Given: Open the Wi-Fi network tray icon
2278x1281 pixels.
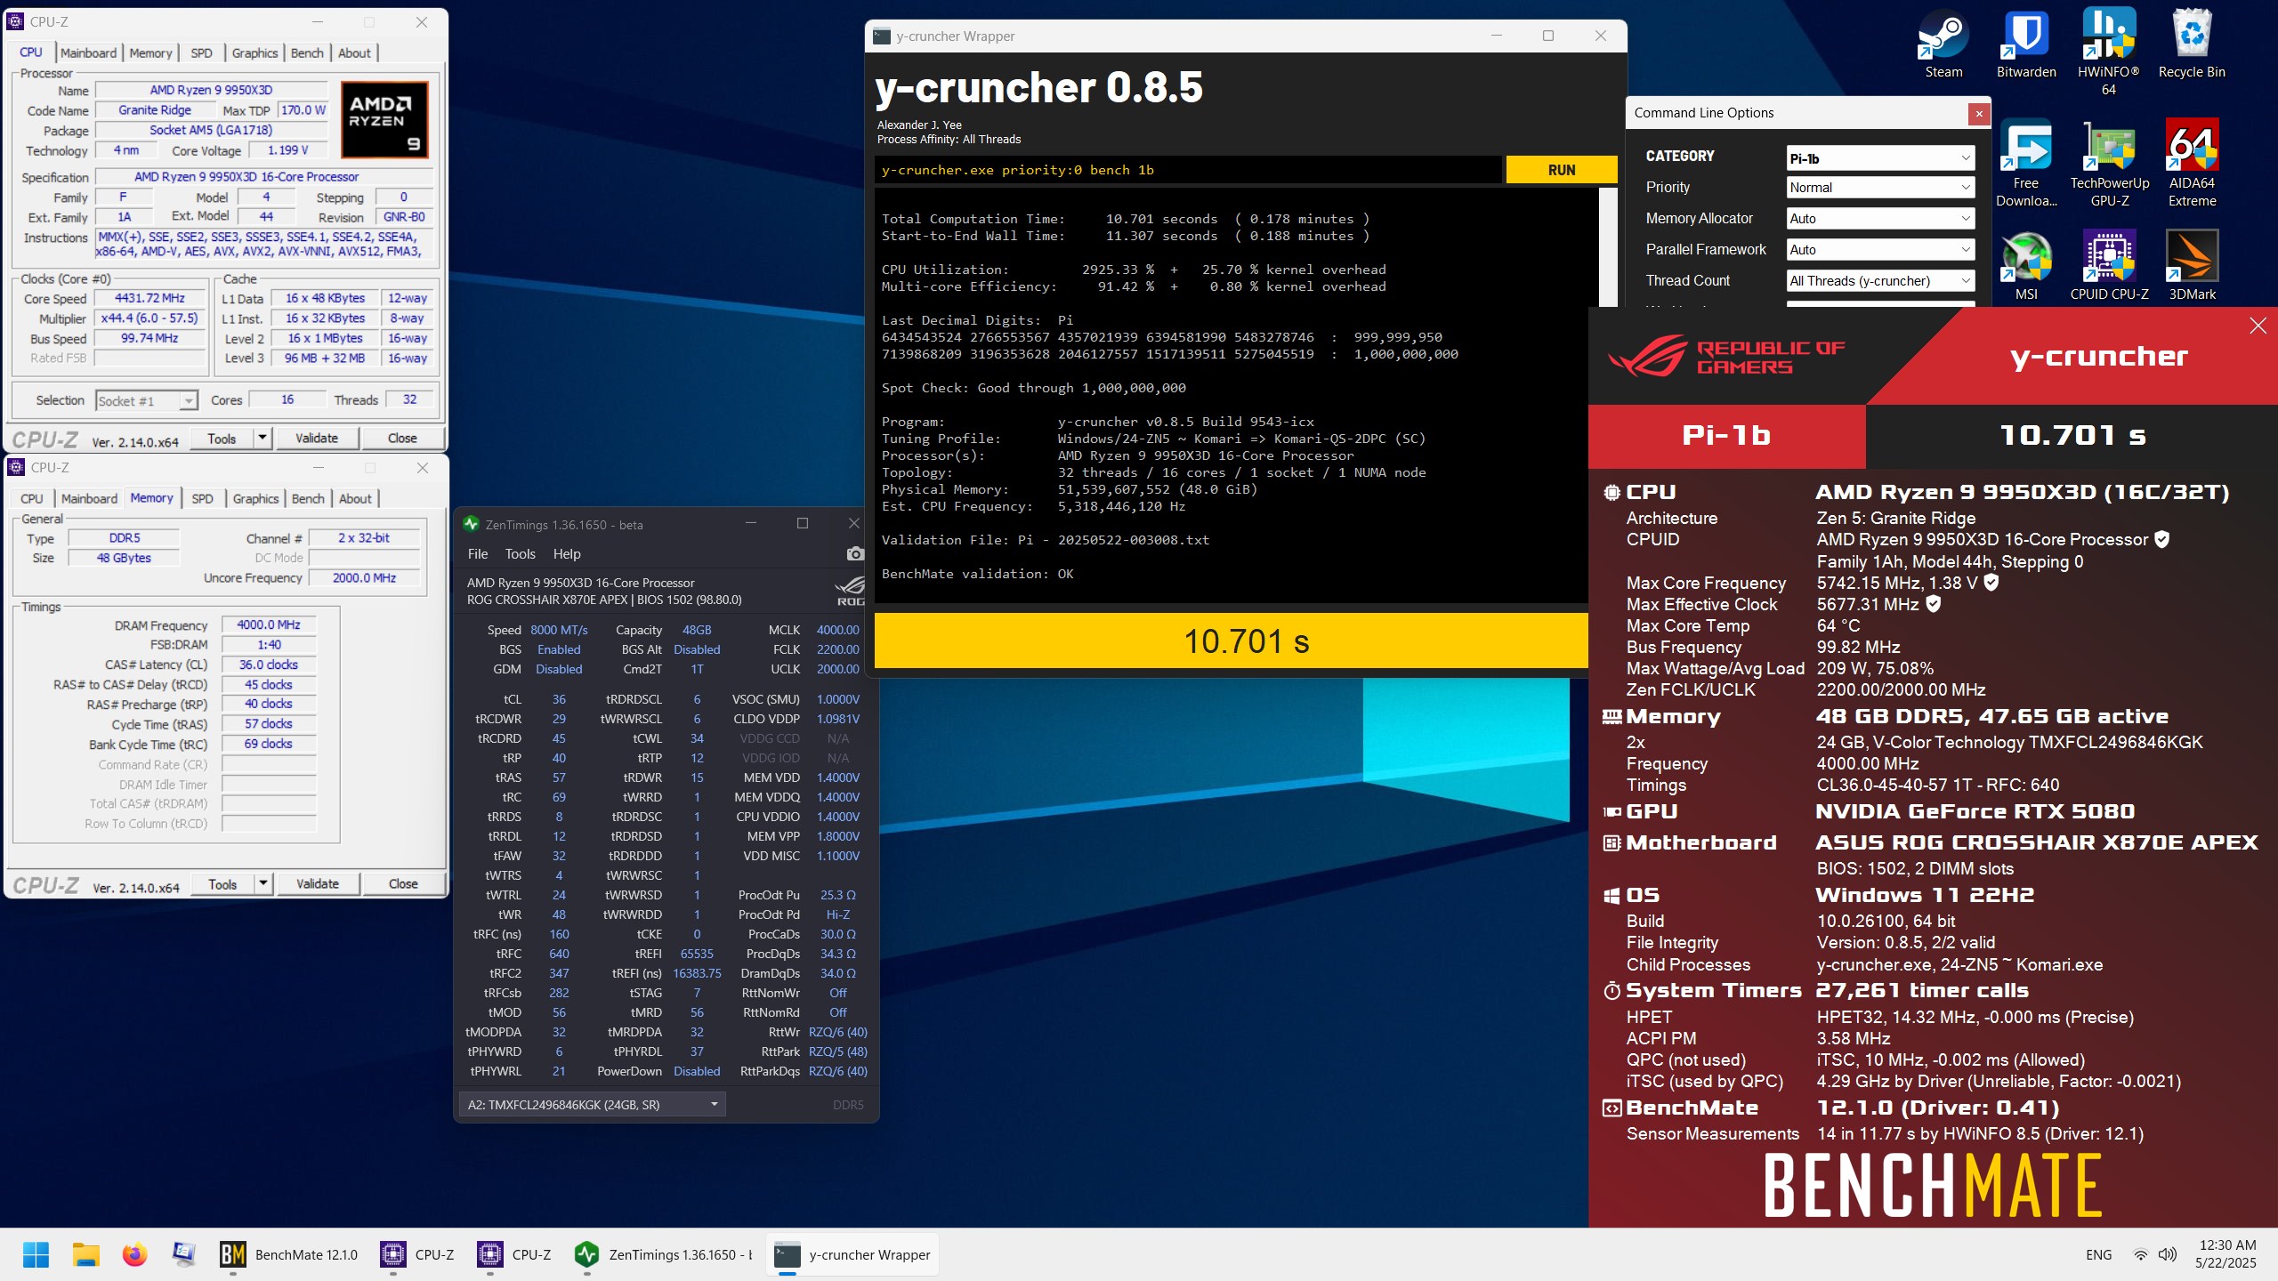Looking at the screenshot, I should (2140, 1254).
